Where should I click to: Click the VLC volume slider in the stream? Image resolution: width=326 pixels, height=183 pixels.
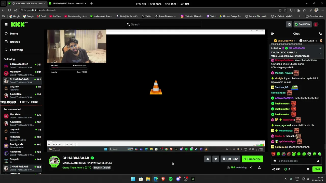pyautogui.click(x=260, y=144)
